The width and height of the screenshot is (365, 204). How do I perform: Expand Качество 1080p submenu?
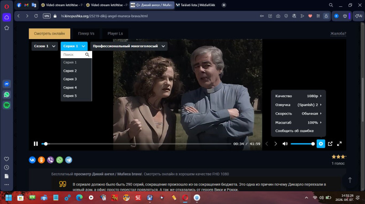[298, 96]
